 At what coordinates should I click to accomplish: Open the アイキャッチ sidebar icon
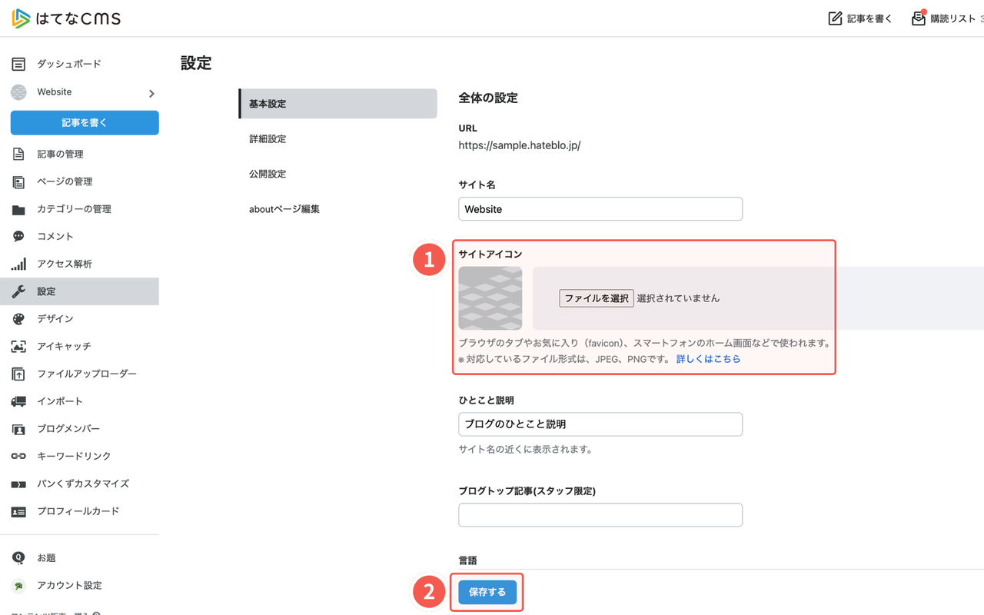(x=18, y=346)
